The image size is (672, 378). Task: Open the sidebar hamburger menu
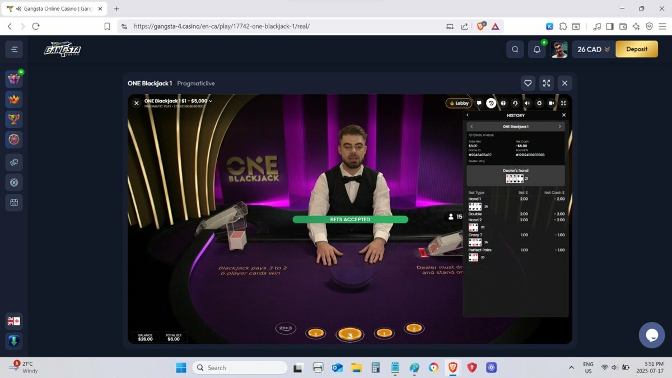[x=14, y=49]
